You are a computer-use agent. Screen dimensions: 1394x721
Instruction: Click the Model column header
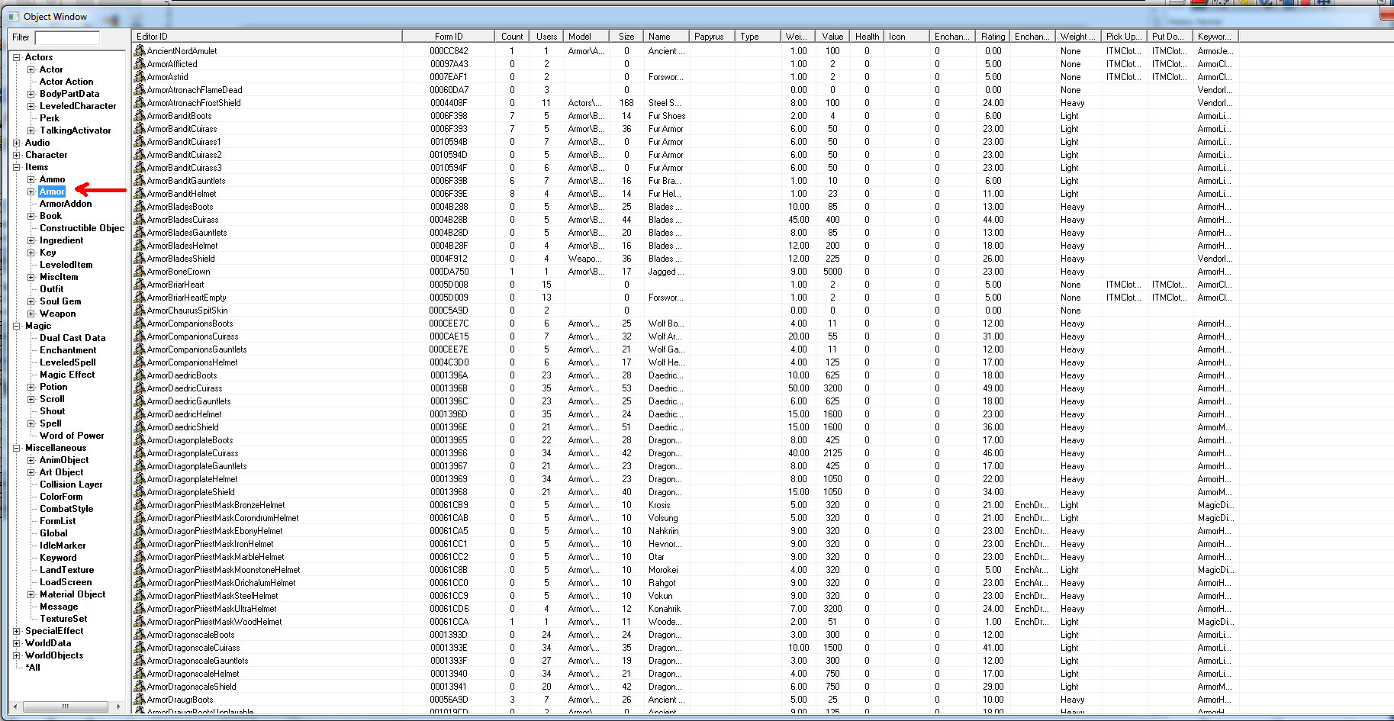(x=587, y=36)
